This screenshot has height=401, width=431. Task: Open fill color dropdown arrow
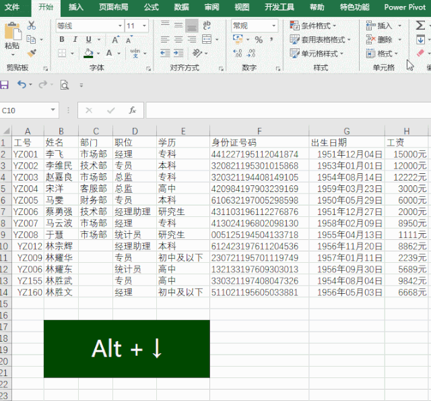click(x=98, y=53)
